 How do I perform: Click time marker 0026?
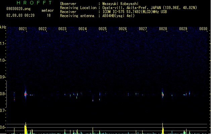(123, 29)
